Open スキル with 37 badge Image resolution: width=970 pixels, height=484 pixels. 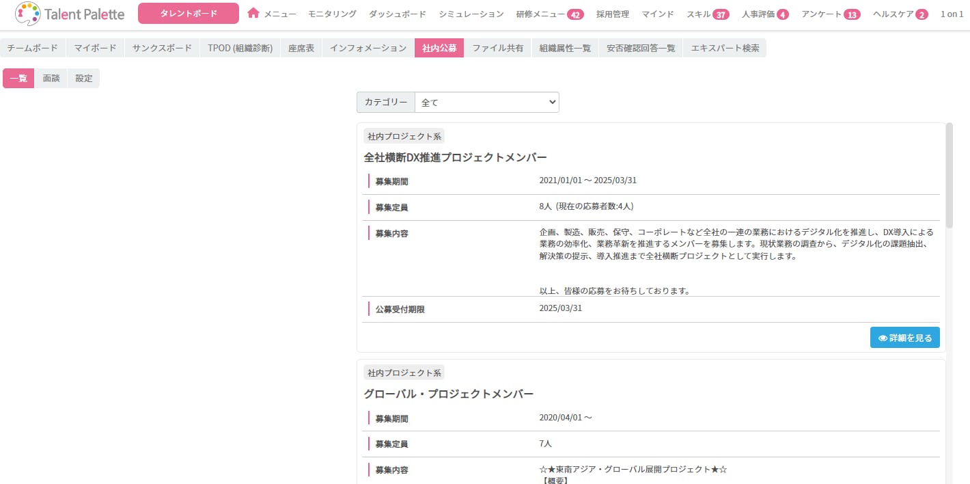click(706, 14)
